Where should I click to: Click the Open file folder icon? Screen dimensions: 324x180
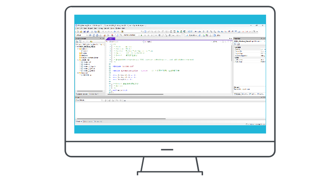coord(81,32)
